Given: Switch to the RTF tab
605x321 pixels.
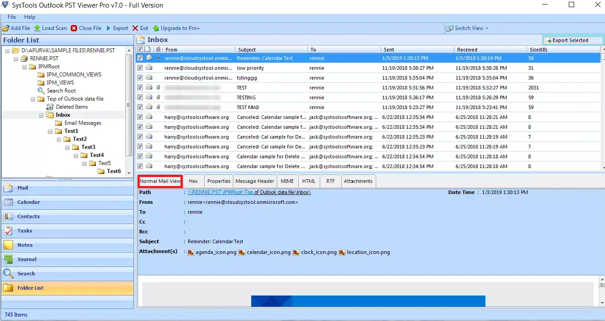Looking at the screenshot, I should [330, 181].
